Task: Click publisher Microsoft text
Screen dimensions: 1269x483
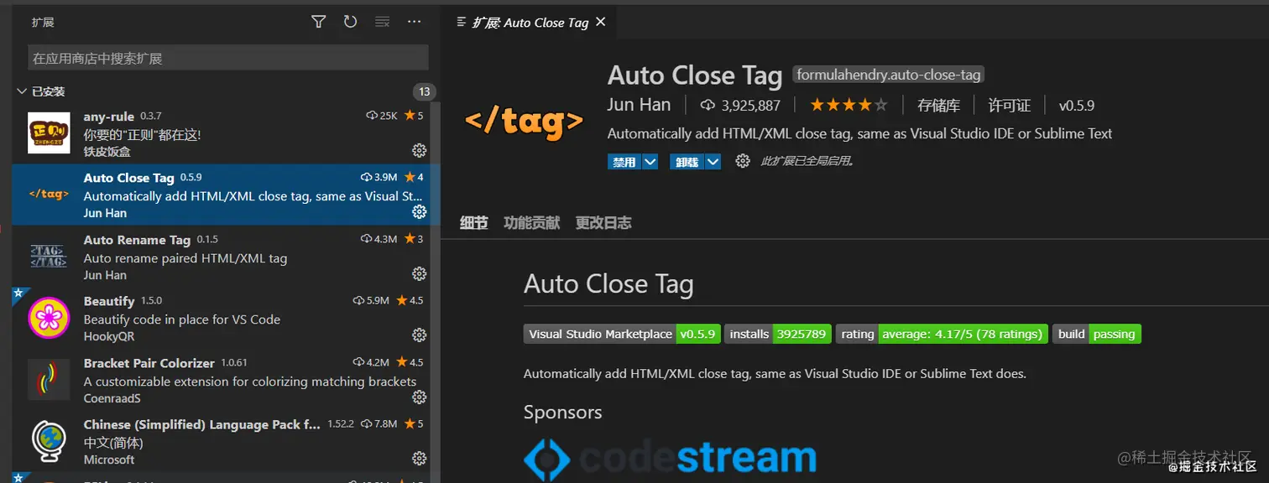Action: click(109, 460)
